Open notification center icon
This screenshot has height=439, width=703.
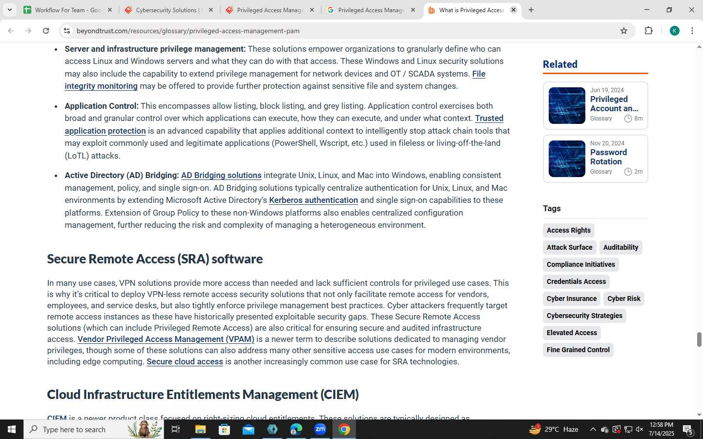pos(688,429)
